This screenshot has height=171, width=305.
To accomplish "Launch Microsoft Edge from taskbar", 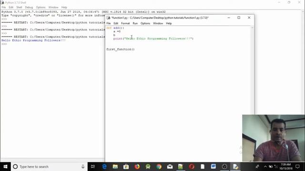I will [x=104, y=167].
